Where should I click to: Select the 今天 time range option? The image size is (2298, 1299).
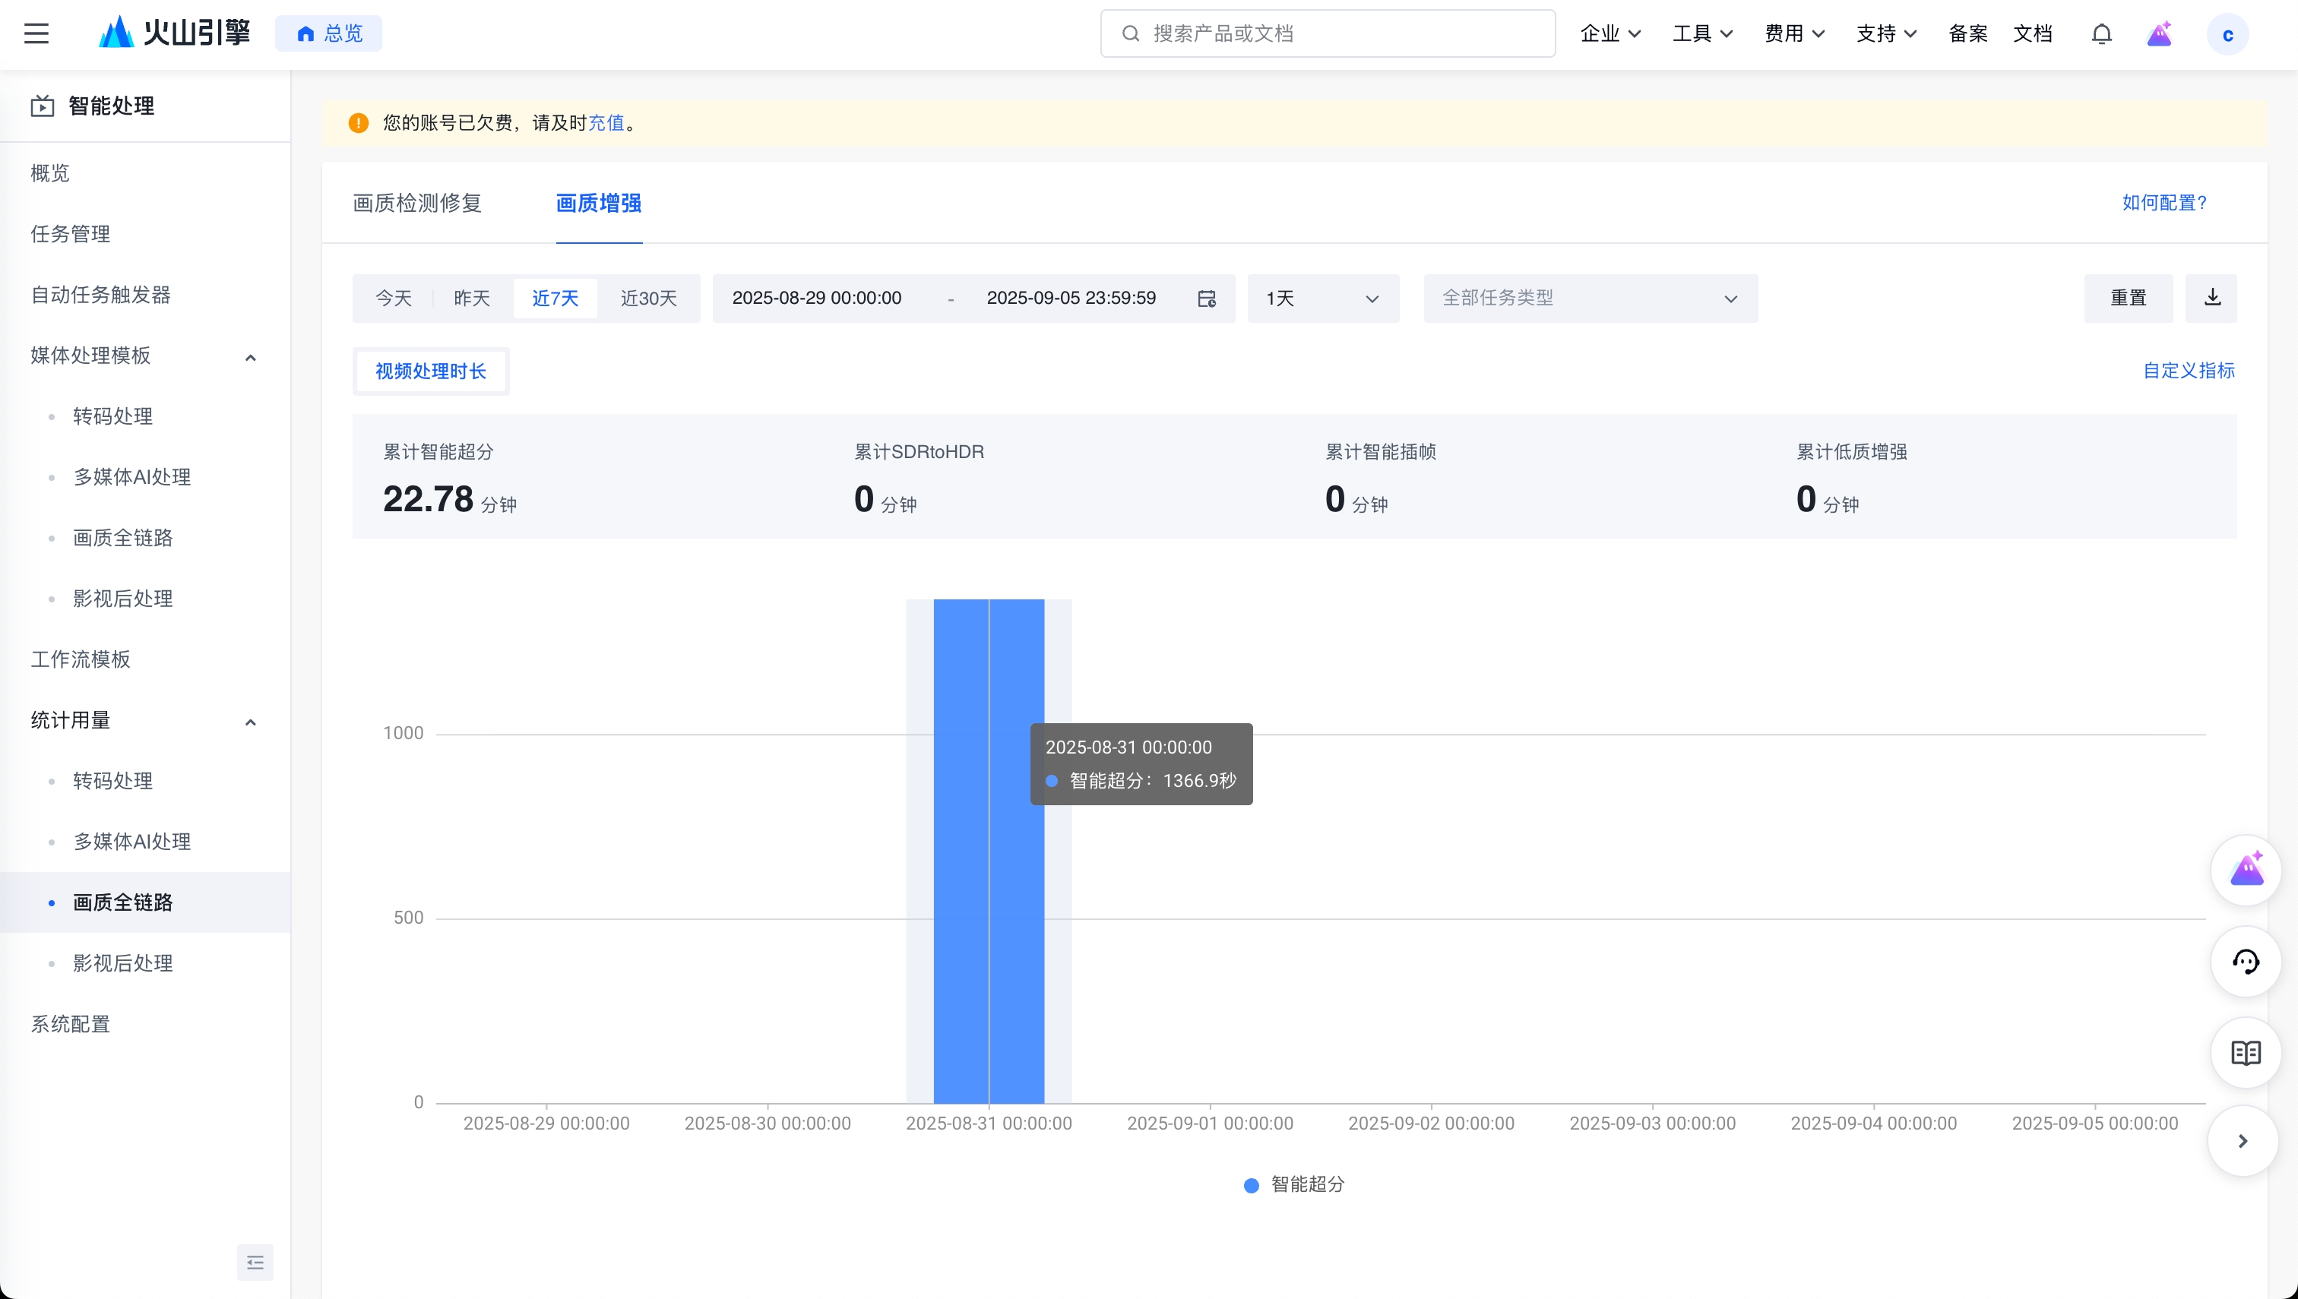(394, 298)
